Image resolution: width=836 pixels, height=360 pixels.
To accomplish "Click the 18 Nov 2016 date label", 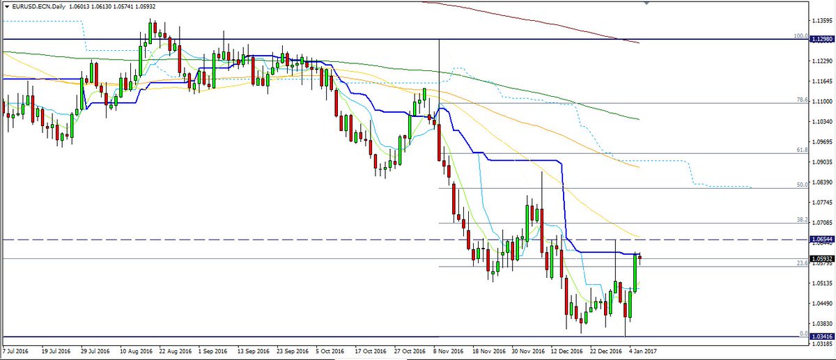I will click(x=488, y=352).
